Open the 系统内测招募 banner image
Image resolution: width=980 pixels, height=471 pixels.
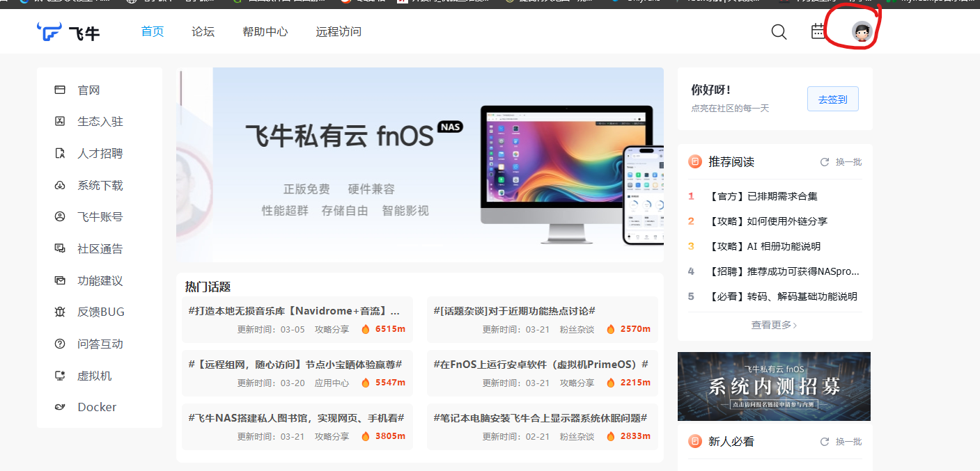774,386
